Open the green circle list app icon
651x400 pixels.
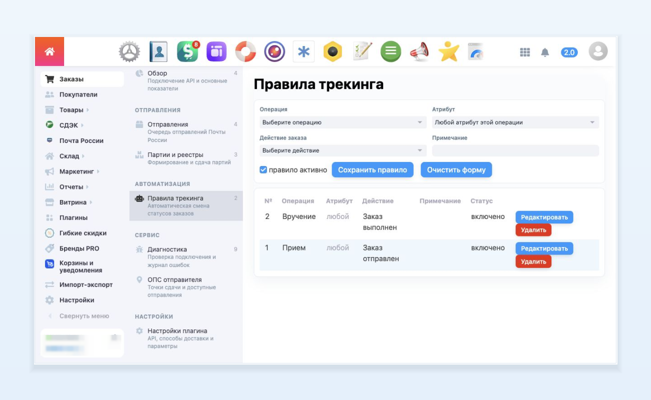[x=391, y=51]
